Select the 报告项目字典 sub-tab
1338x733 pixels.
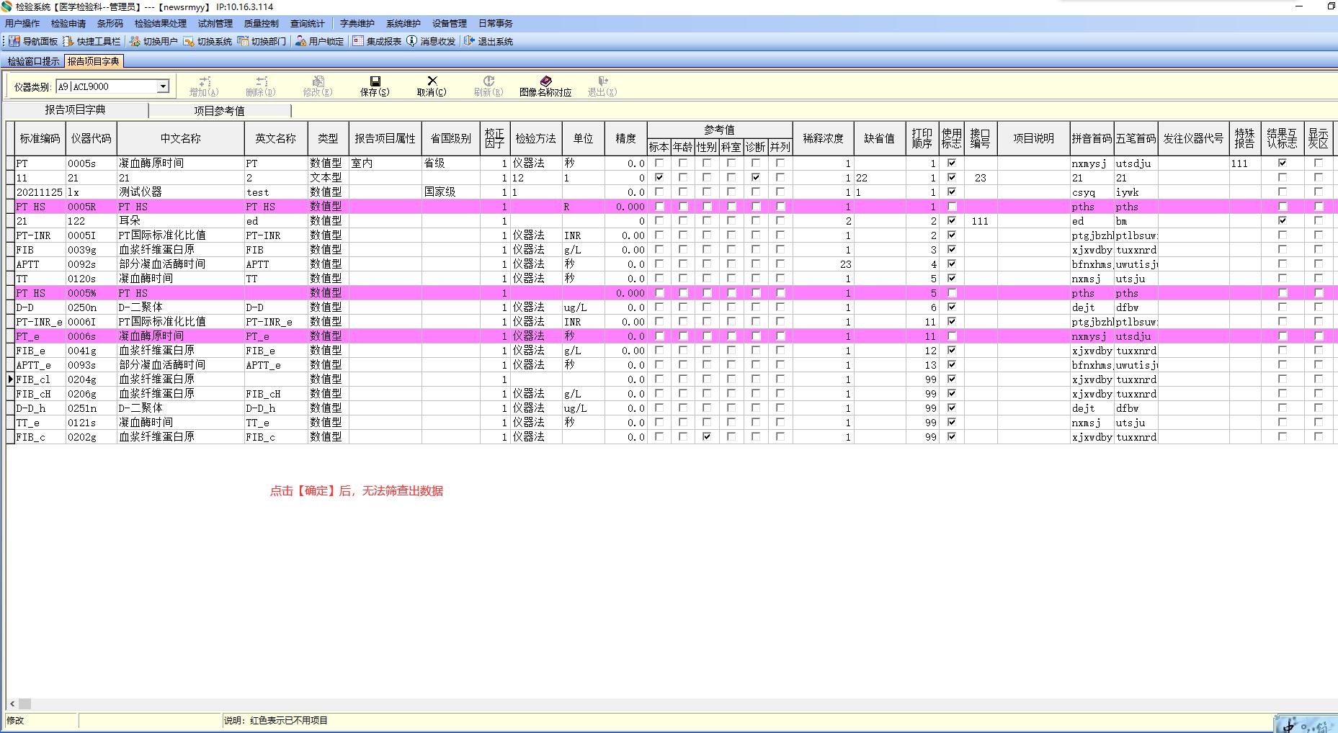point(76,110)
